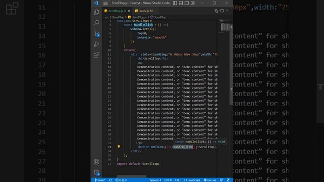Image resolution: width=324 pixels, height=182 pixels.
Task: Split the editor right
Action: 222,11
